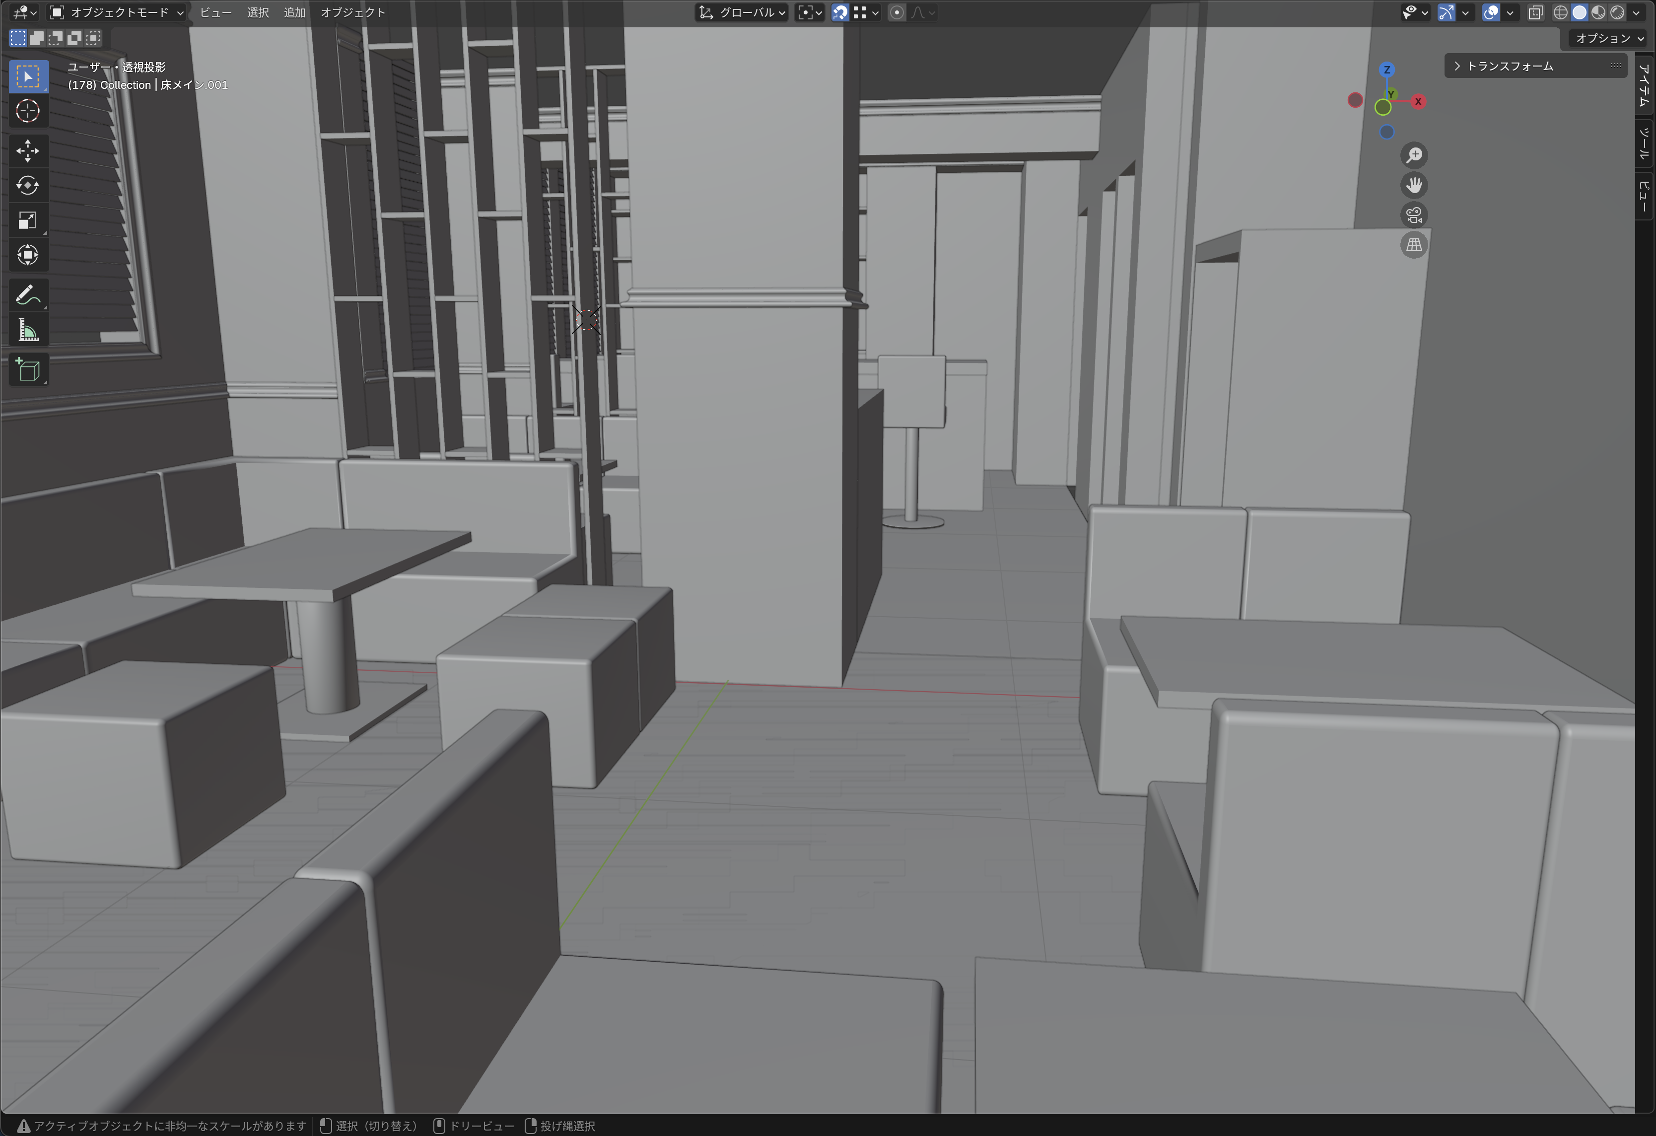
Task: Click ドリービュー status bar hint
Action: [474, 1126]
